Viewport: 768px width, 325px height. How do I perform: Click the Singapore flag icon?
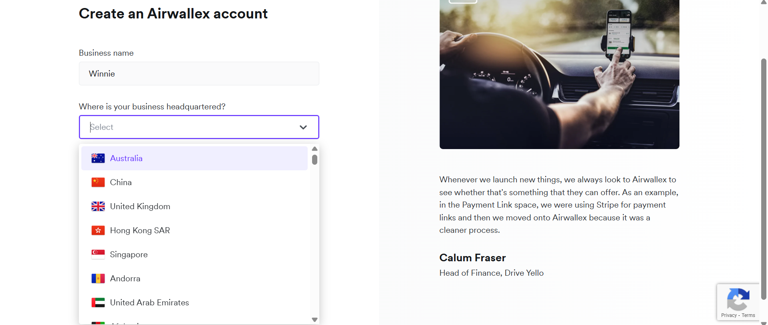click(x=98, y=254)
